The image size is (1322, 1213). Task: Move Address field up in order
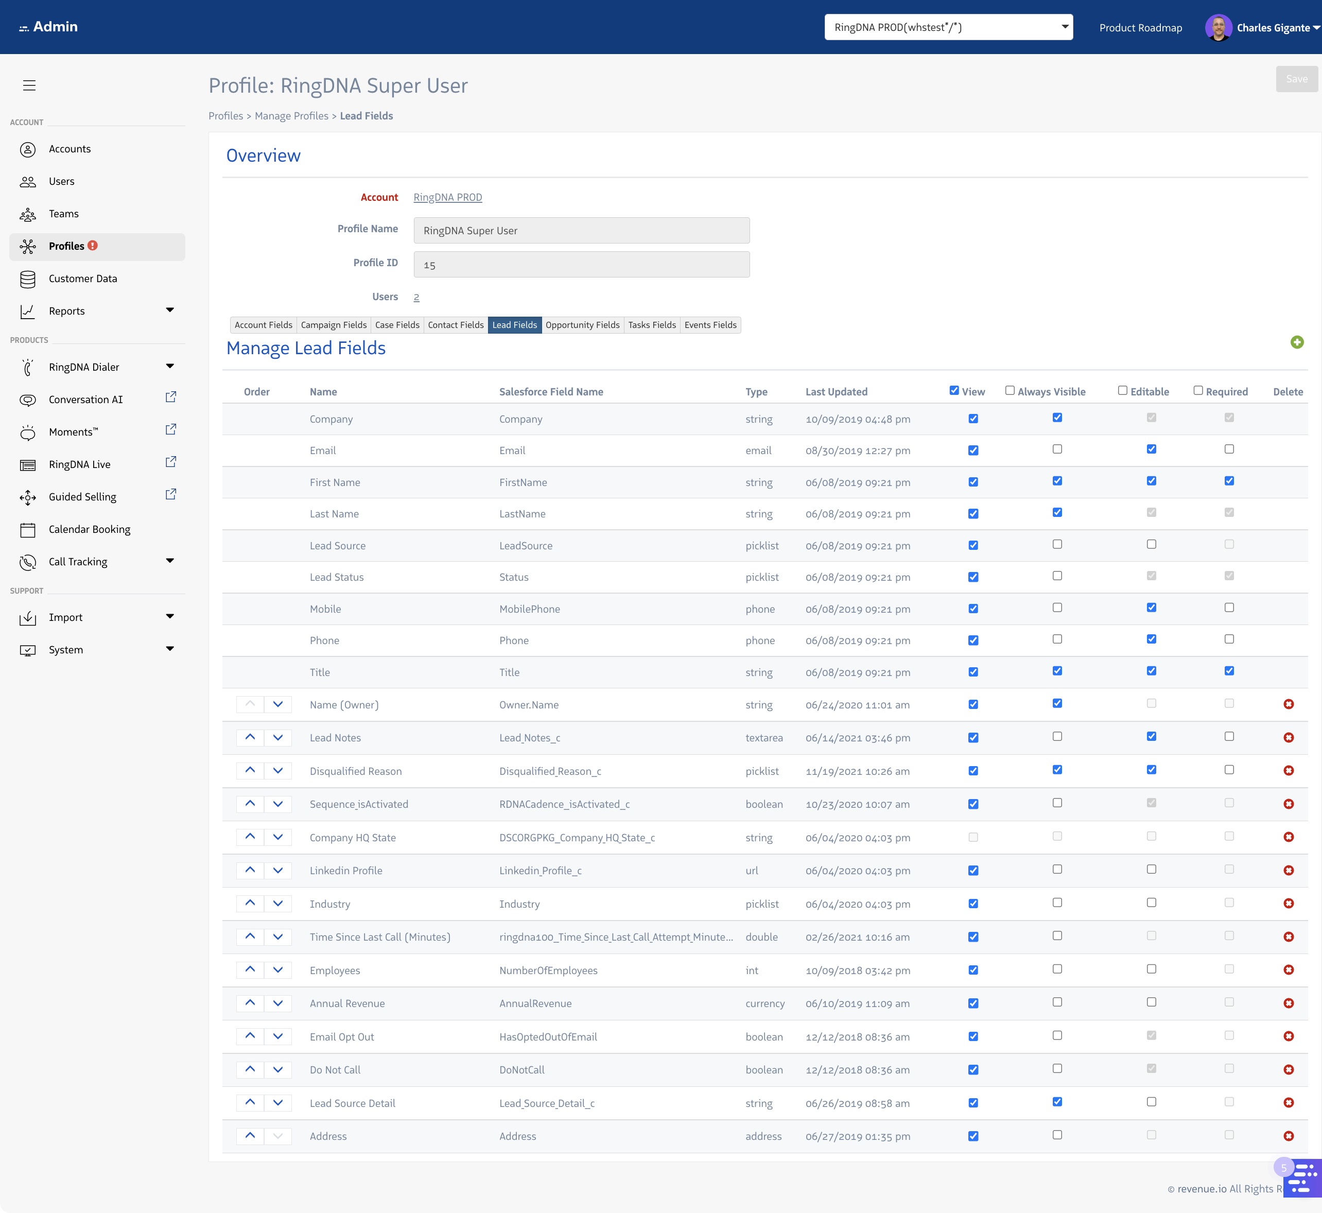click(250, 1136)
